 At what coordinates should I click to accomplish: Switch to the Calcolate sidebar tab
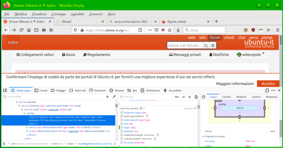226,97
